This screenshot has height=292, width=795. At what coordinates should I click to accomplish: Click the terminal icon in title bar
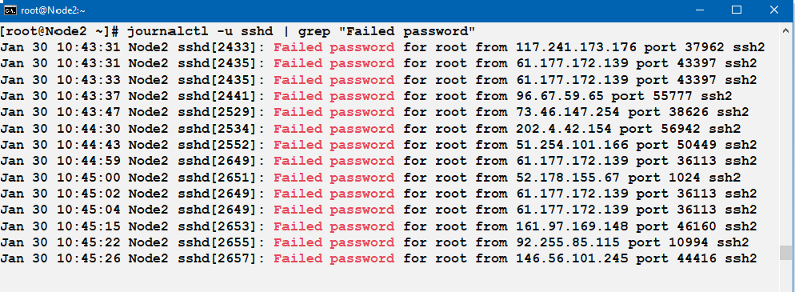click(x=10, y=10)
